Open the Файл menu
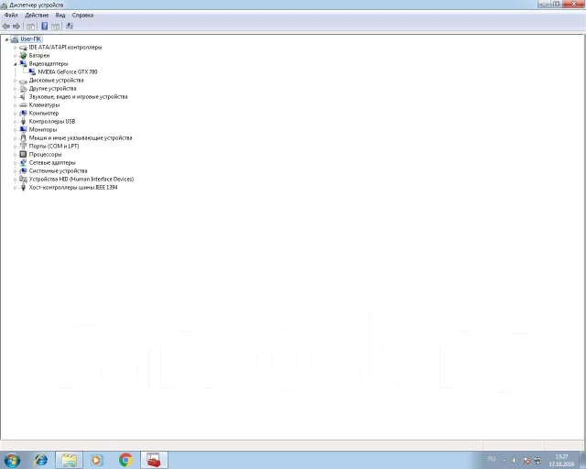586x469 pixels. 11,16
